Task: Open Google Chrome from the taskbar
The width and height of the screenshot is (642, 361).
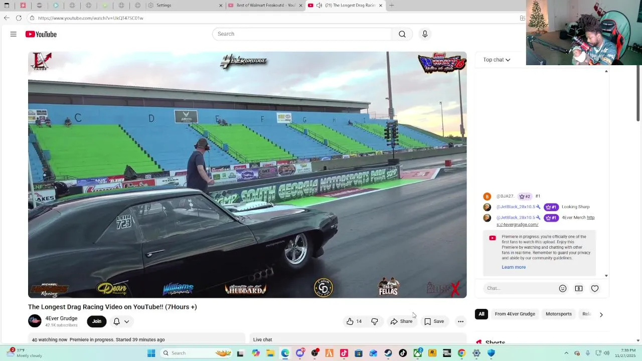Action: click(461, 353)
